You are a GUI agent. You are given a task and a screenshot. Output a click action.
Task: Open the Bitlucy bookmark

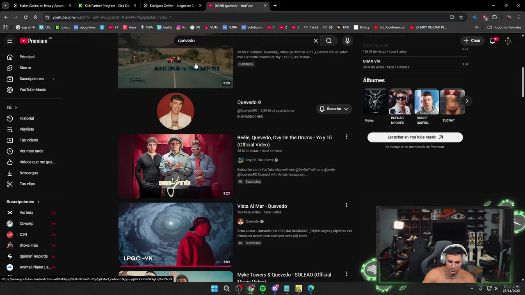coord(361,27)
